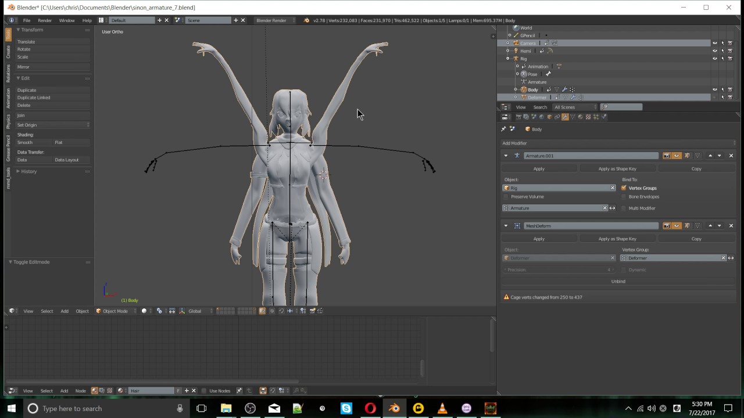Collapse the Armature.001 modifier panel
This screenshot has width=744, height=418.
pos(506,156)
